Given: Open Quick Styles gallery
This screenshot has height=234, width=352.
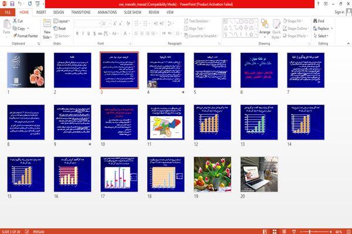Looking at the screenshot, I should point(276,29).
